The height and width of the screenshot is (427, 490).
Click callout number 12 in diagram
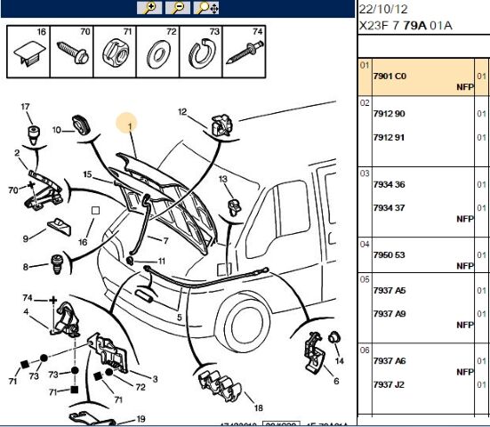click(182, 112)
